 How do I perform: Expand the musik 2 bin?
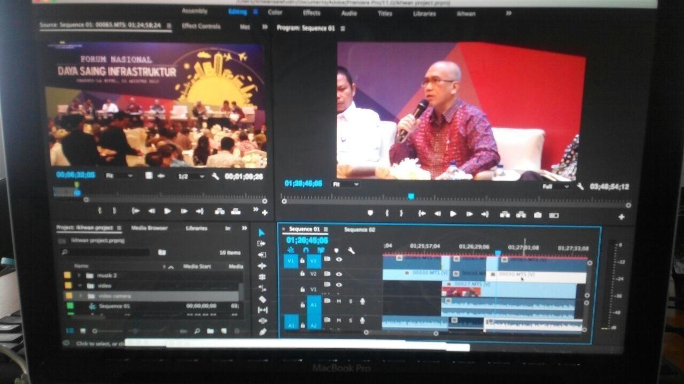(x=79, y=275)
